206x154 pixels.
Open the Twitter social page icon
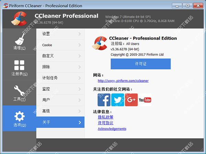[117, 100]
